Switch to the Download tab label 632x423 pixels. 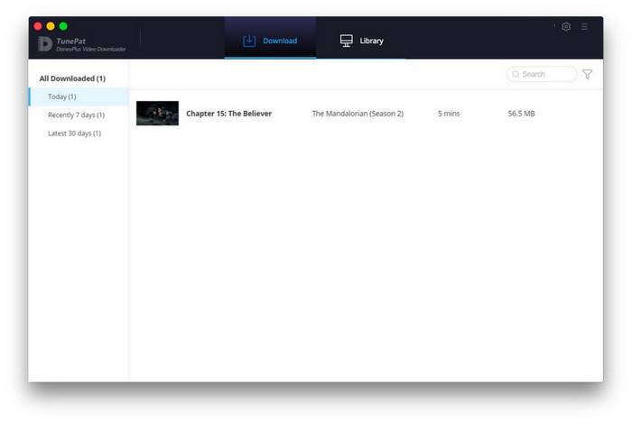280,41
